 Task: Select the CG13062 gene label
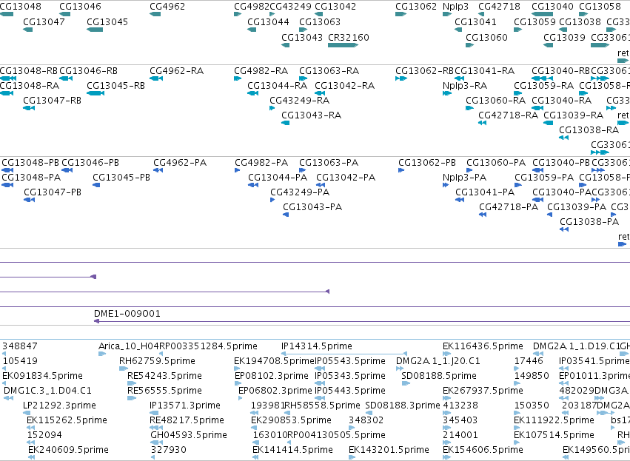tap(416, 7)
